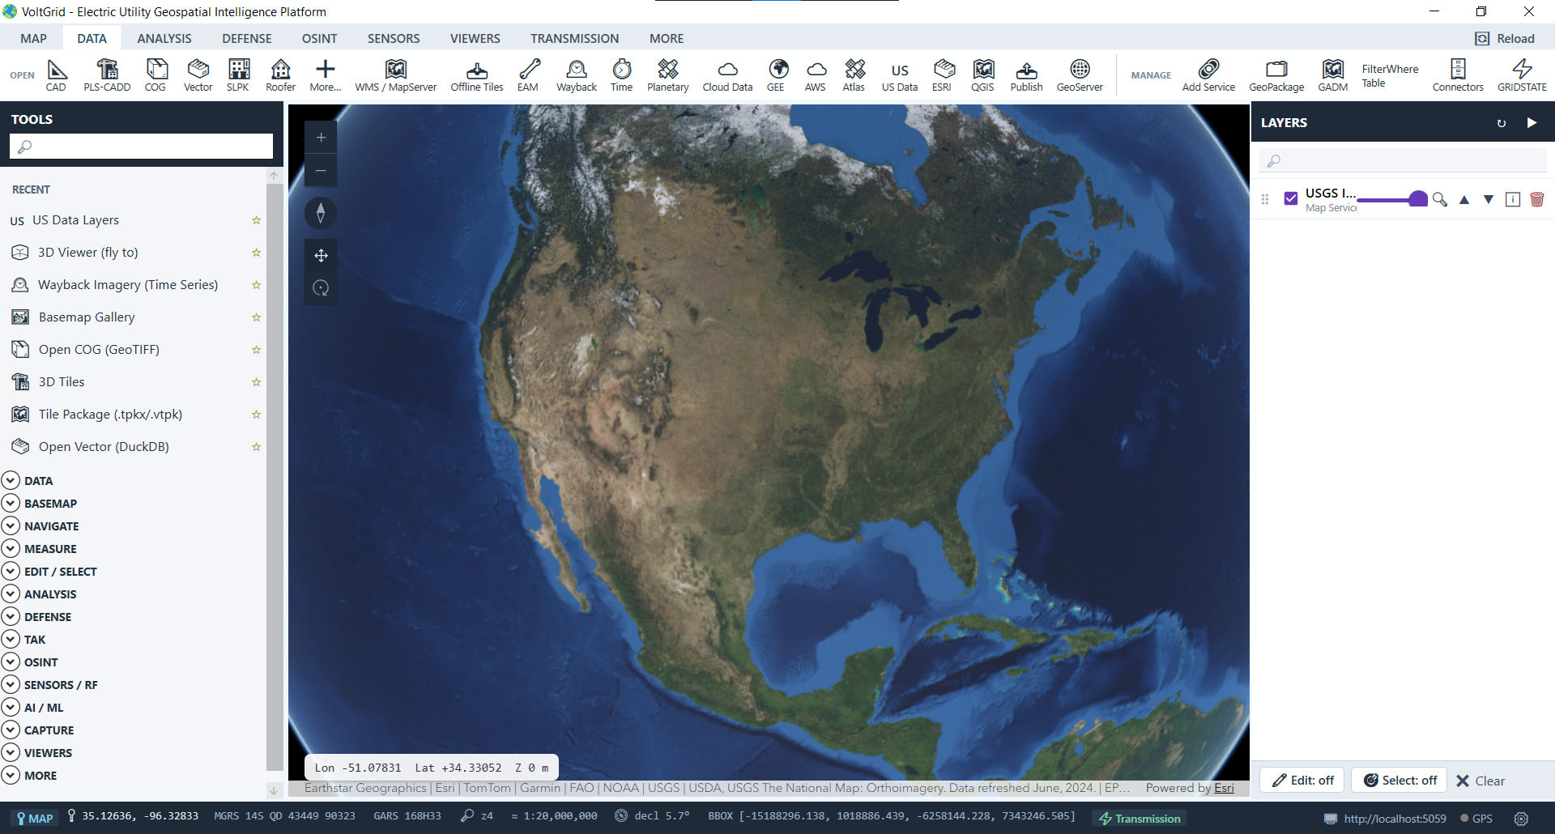Image resolution: width=1555 pixels, height=834 pixels.
Task: Switch to the TRANSMISSION ribbon tab
Action: pos(575,38)
